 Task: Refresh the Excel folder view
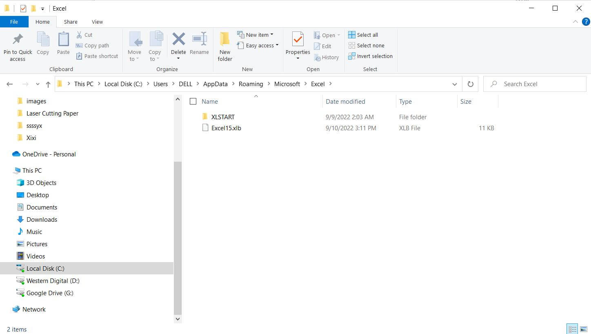click(470, 84)
